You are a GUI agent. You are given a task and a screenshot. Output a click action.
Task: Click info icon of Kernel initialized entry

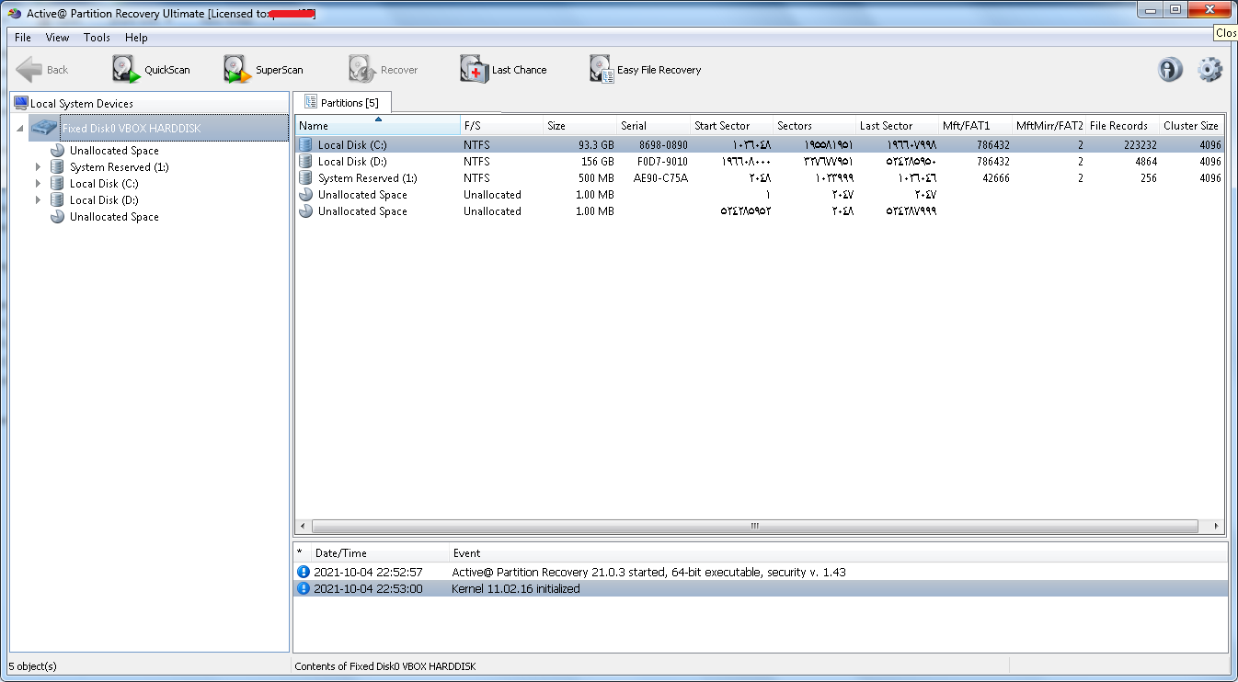click(304, 588)
